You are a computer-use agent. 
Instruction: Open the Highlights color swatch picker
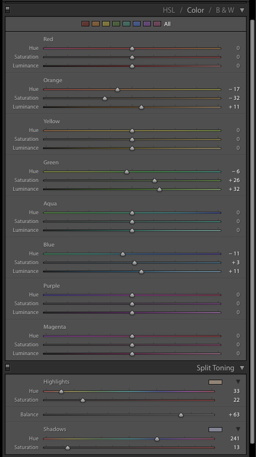click(x=215, y=382)
